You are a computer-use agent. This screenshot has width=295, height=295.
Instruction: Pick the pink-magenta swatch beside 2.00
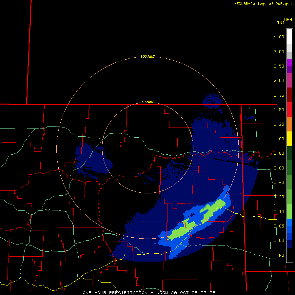(x=289, y=80)
